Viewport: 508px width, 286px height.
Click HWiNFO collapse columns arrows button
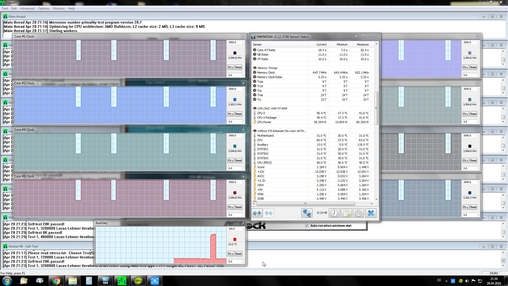pyautogui.click(x=269, y=213)
